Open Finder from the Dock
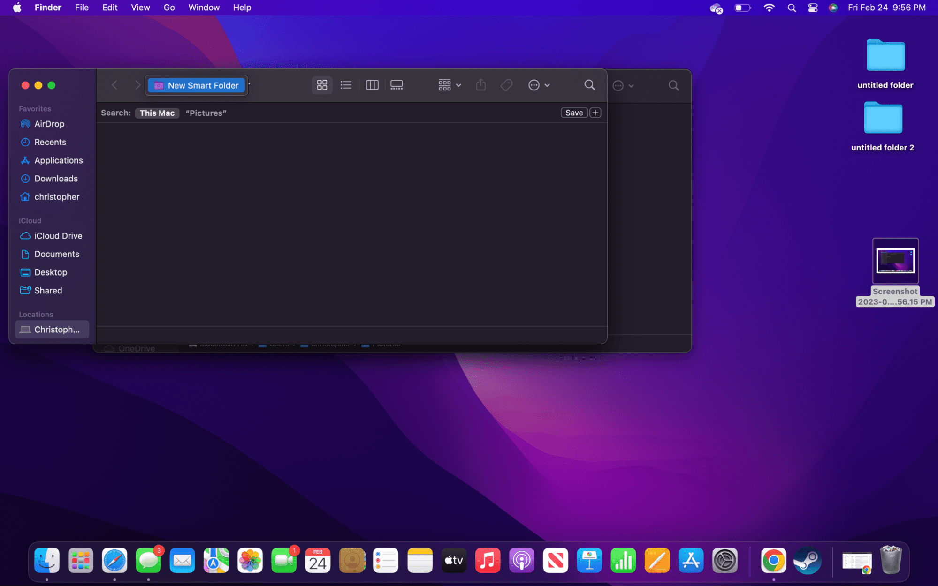Viewport: 938px width, 586px height. (x=47, y=561)
